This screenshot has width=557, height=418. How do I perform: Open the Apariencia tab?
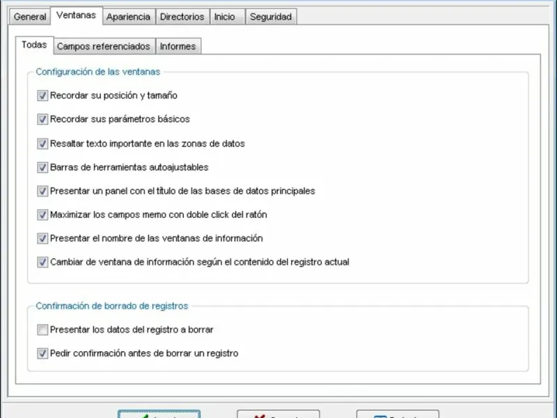coord(128,17)
